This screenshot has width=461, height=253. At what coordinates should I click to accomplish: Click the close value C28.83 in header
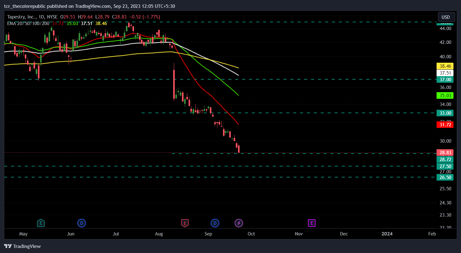pos(119,17)
